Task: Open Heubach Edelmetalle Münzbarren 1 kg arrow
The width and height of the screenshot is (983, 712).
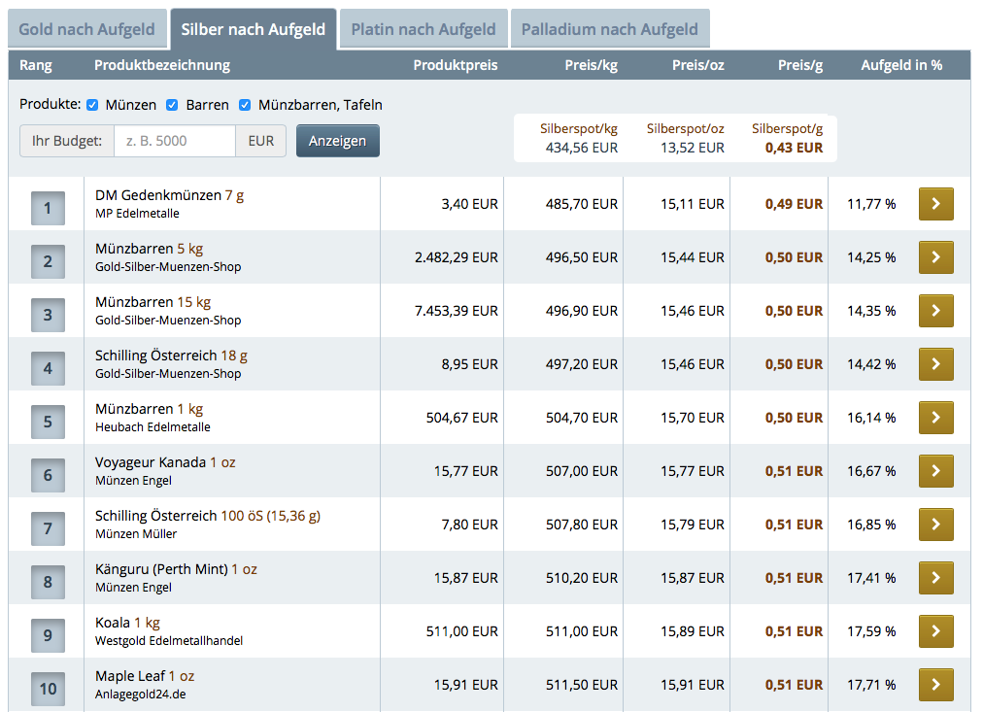Action: pos(936,418)
